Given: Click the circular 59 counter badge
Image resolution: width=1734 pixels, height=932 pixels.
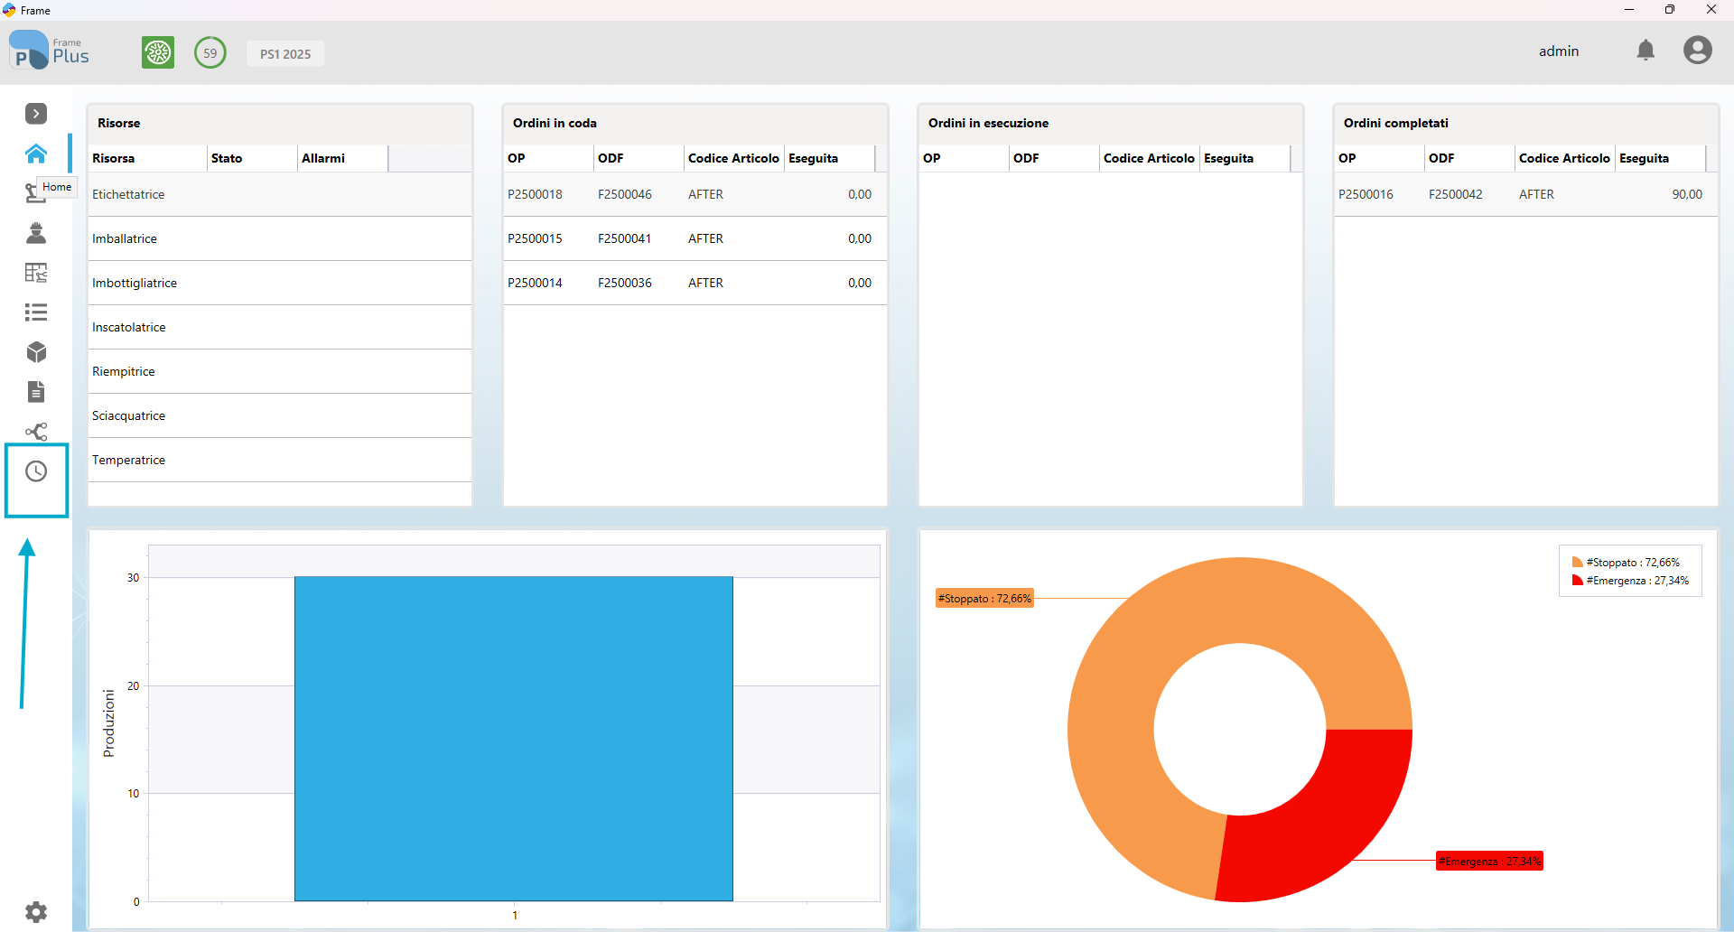Looking at the screenshot, I should click(x=210, y=52).
